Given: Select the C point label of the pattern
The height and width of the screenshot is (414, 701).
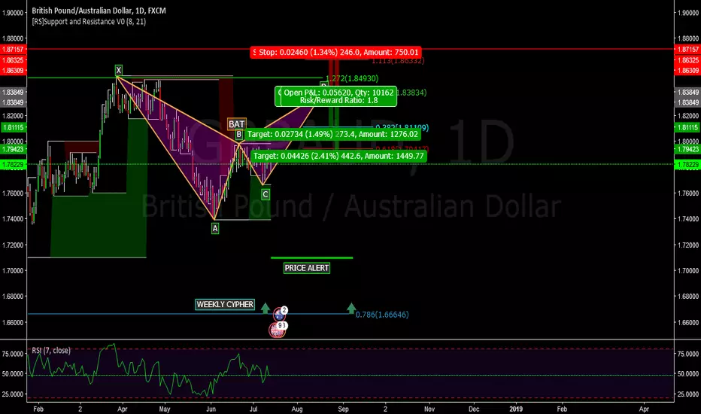Looking at the screenshot, I should [x=266, y=194].
